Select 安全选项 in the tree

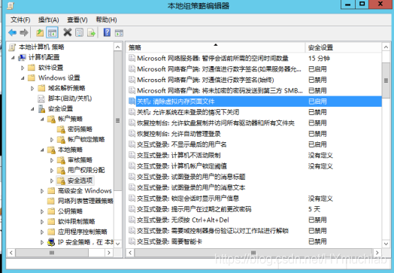coord(80,180)
